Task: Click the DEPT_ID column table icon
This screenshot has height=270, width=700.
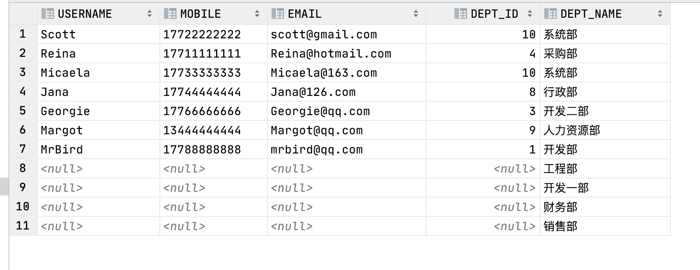Action: (x=461, y=14)
